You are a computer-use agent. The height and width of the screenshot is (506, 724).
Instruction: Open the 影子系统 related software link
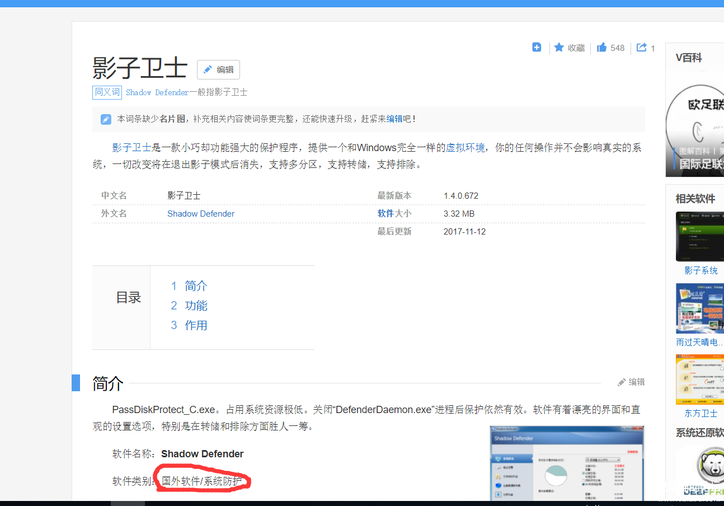pos(701,270)
